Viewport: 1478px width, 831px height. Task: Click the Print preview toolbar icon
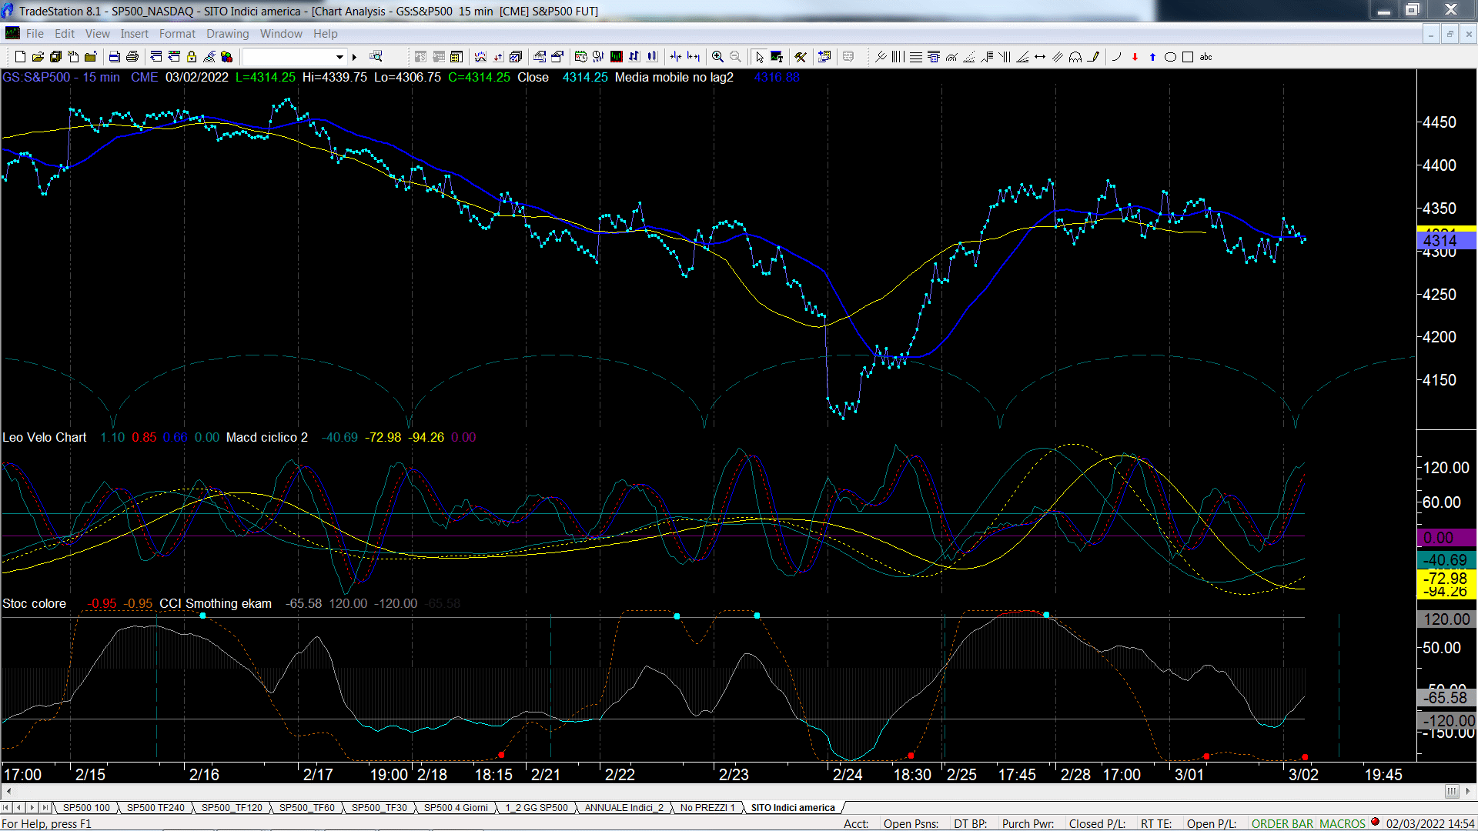pos(114,57)
